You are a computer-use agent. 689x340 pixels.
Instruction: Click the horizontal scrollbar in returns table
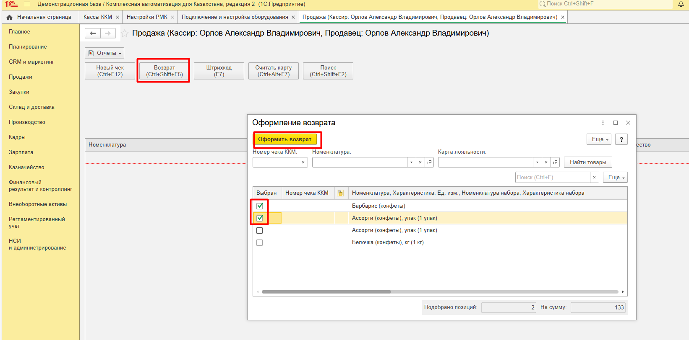(326, 292)
